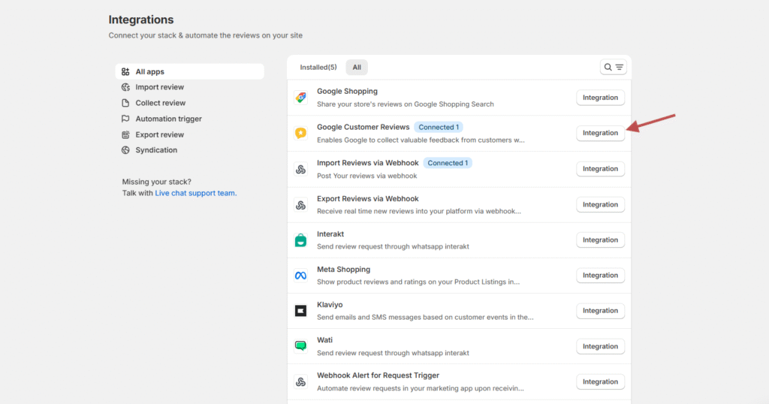
Task: Open the Automation trigger category
Action: point(168,119)
